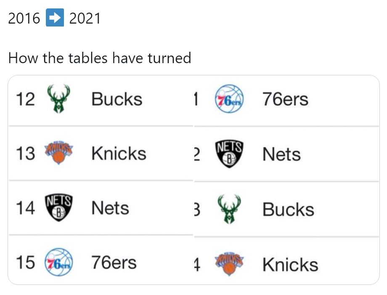Click the rank number 12
The image size is (387, 295).
click(x=25, y=100)
